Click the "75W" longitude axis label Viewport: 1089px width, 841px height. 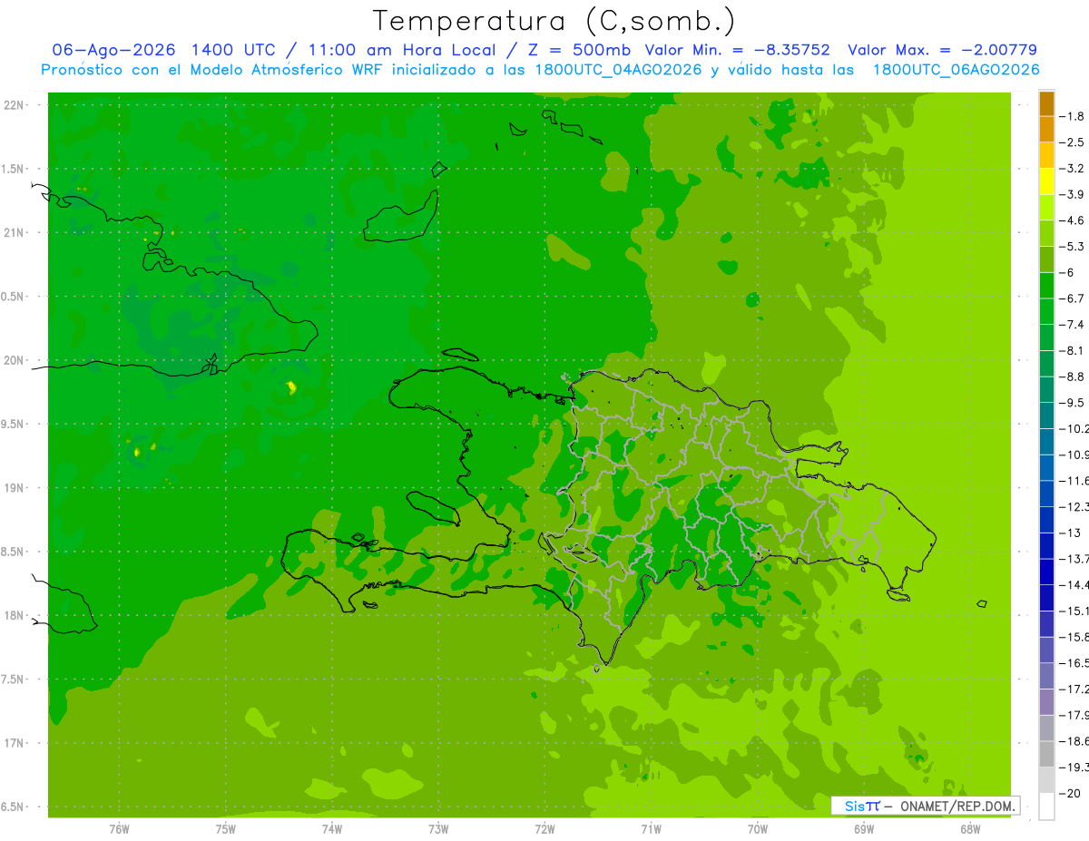coord(226,829)
